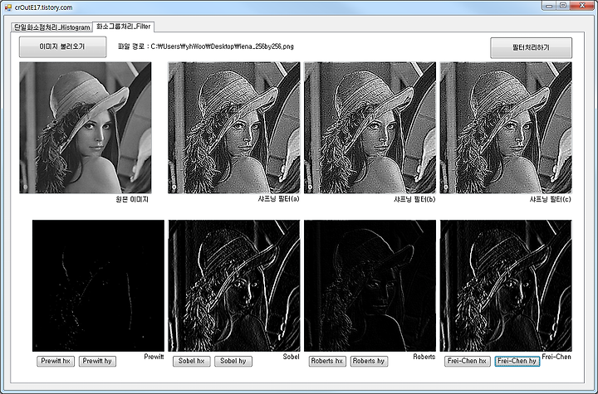Image resolution: width=598 pixels, height=394 pixels.
Task: Click the Prewitt caption label
Action: [154, 357]
